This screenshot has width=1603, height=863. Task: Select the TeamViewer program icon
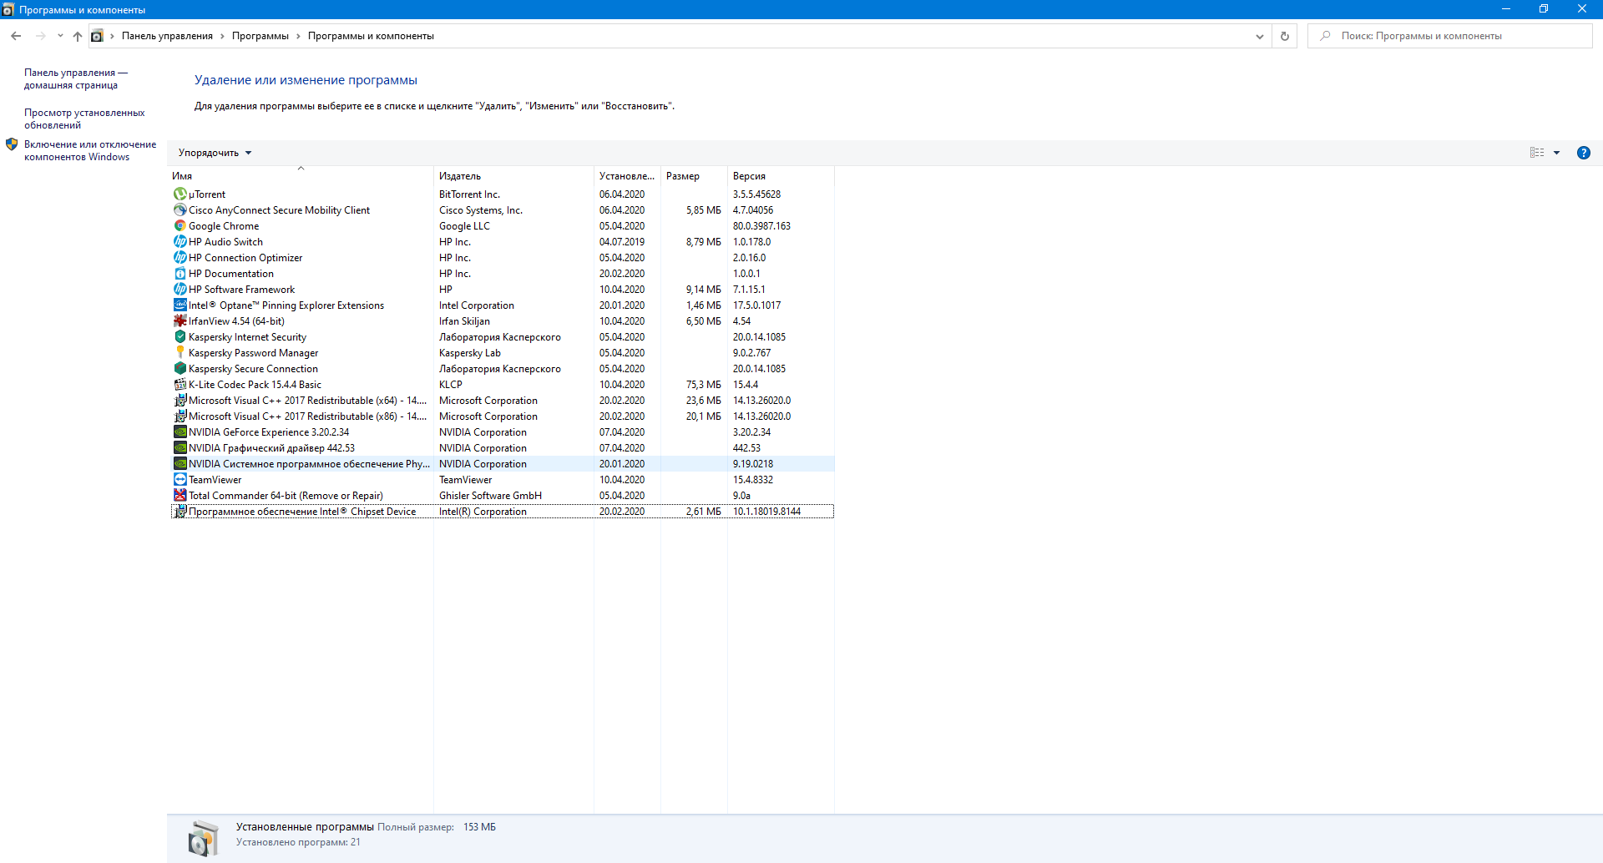[x=180, y=480]
